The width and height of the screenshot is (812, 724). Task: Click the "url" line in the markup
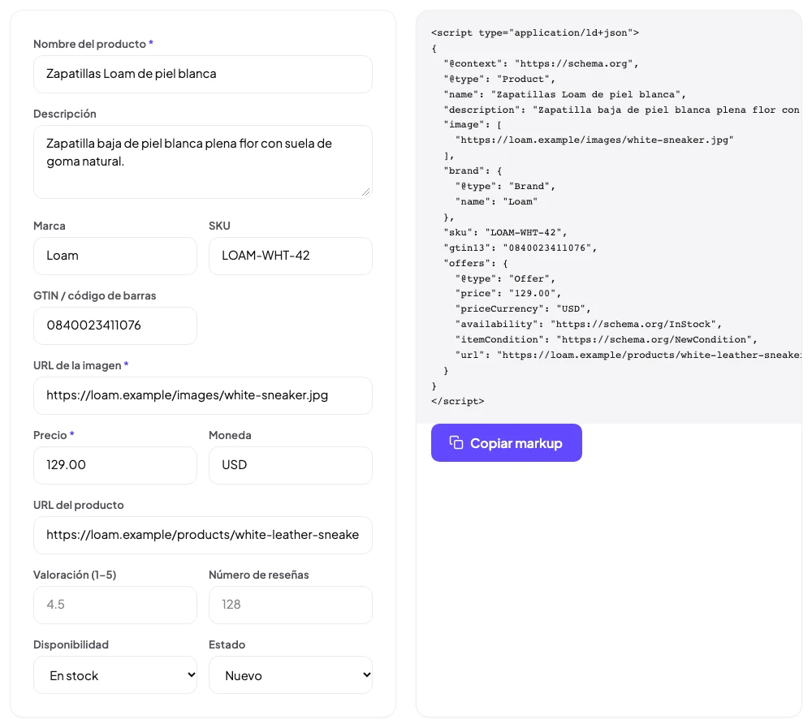click(x=628, y=355)
